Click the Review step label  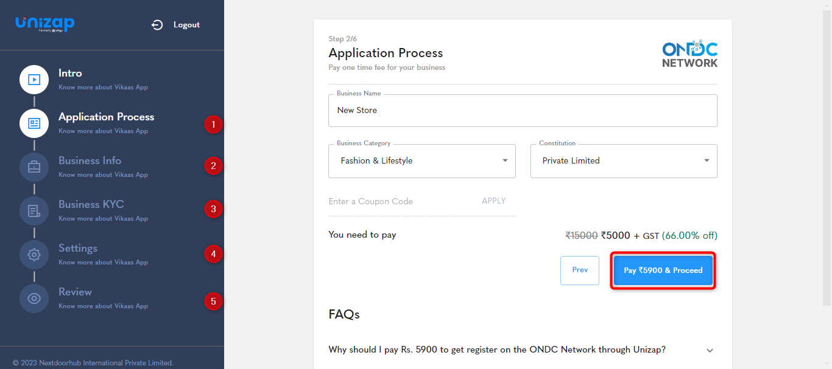tap(75, 292)
